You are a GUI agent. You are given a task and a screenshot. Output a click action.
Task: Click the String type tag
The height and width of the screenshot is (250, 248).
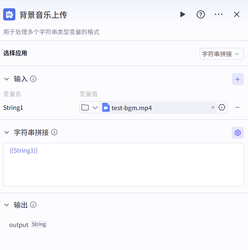39,224
